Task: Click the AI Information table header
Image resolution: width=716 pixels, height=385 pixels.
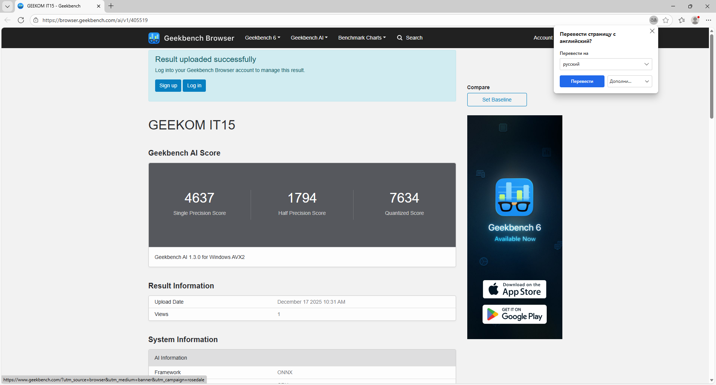Action: pyautogui.click(x=302, y=358)
